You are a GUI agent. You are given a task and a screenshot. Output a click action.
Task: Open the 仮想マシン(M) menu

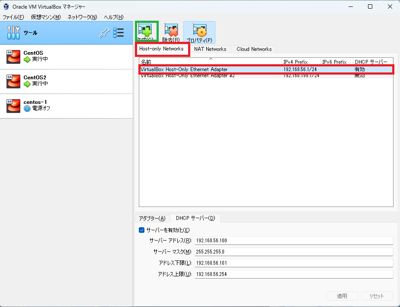46,17
